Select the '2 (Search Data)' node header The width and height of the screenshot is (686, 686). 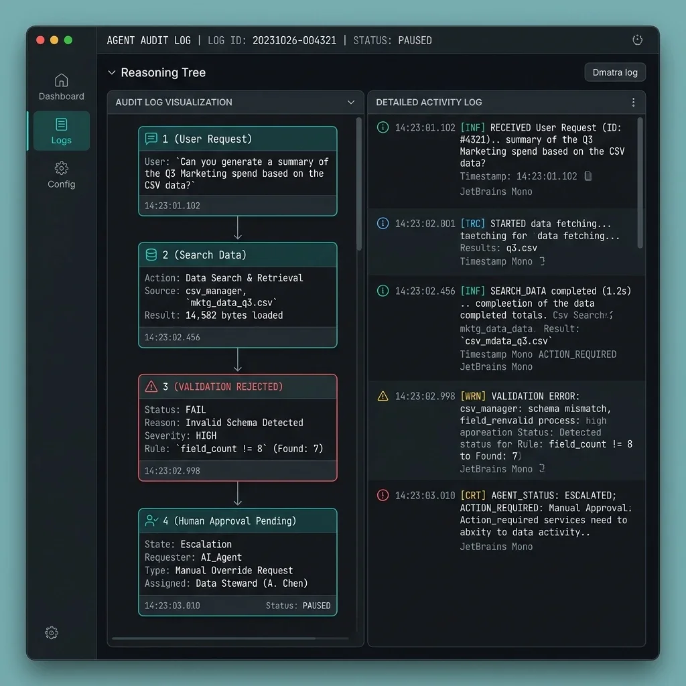238,255
